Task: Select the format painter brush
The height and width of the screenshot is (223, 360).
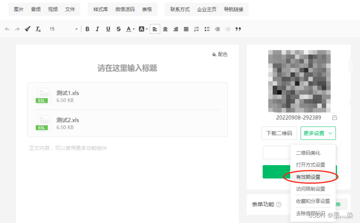Action: click(28, 29)
